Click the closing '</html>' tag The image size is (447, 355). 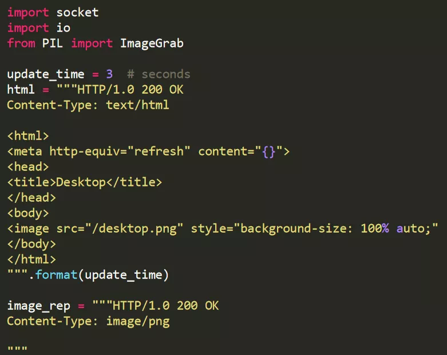31,260
